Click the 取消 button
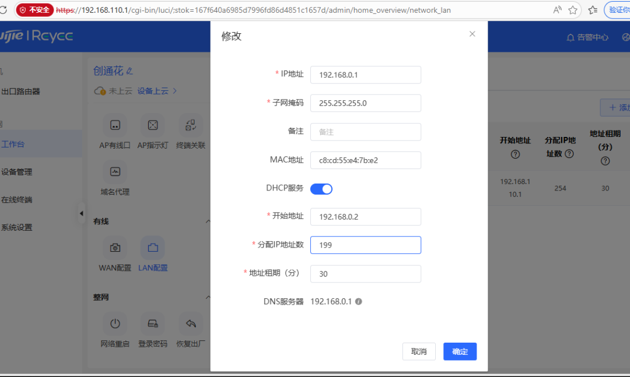 tap(419, 351)
